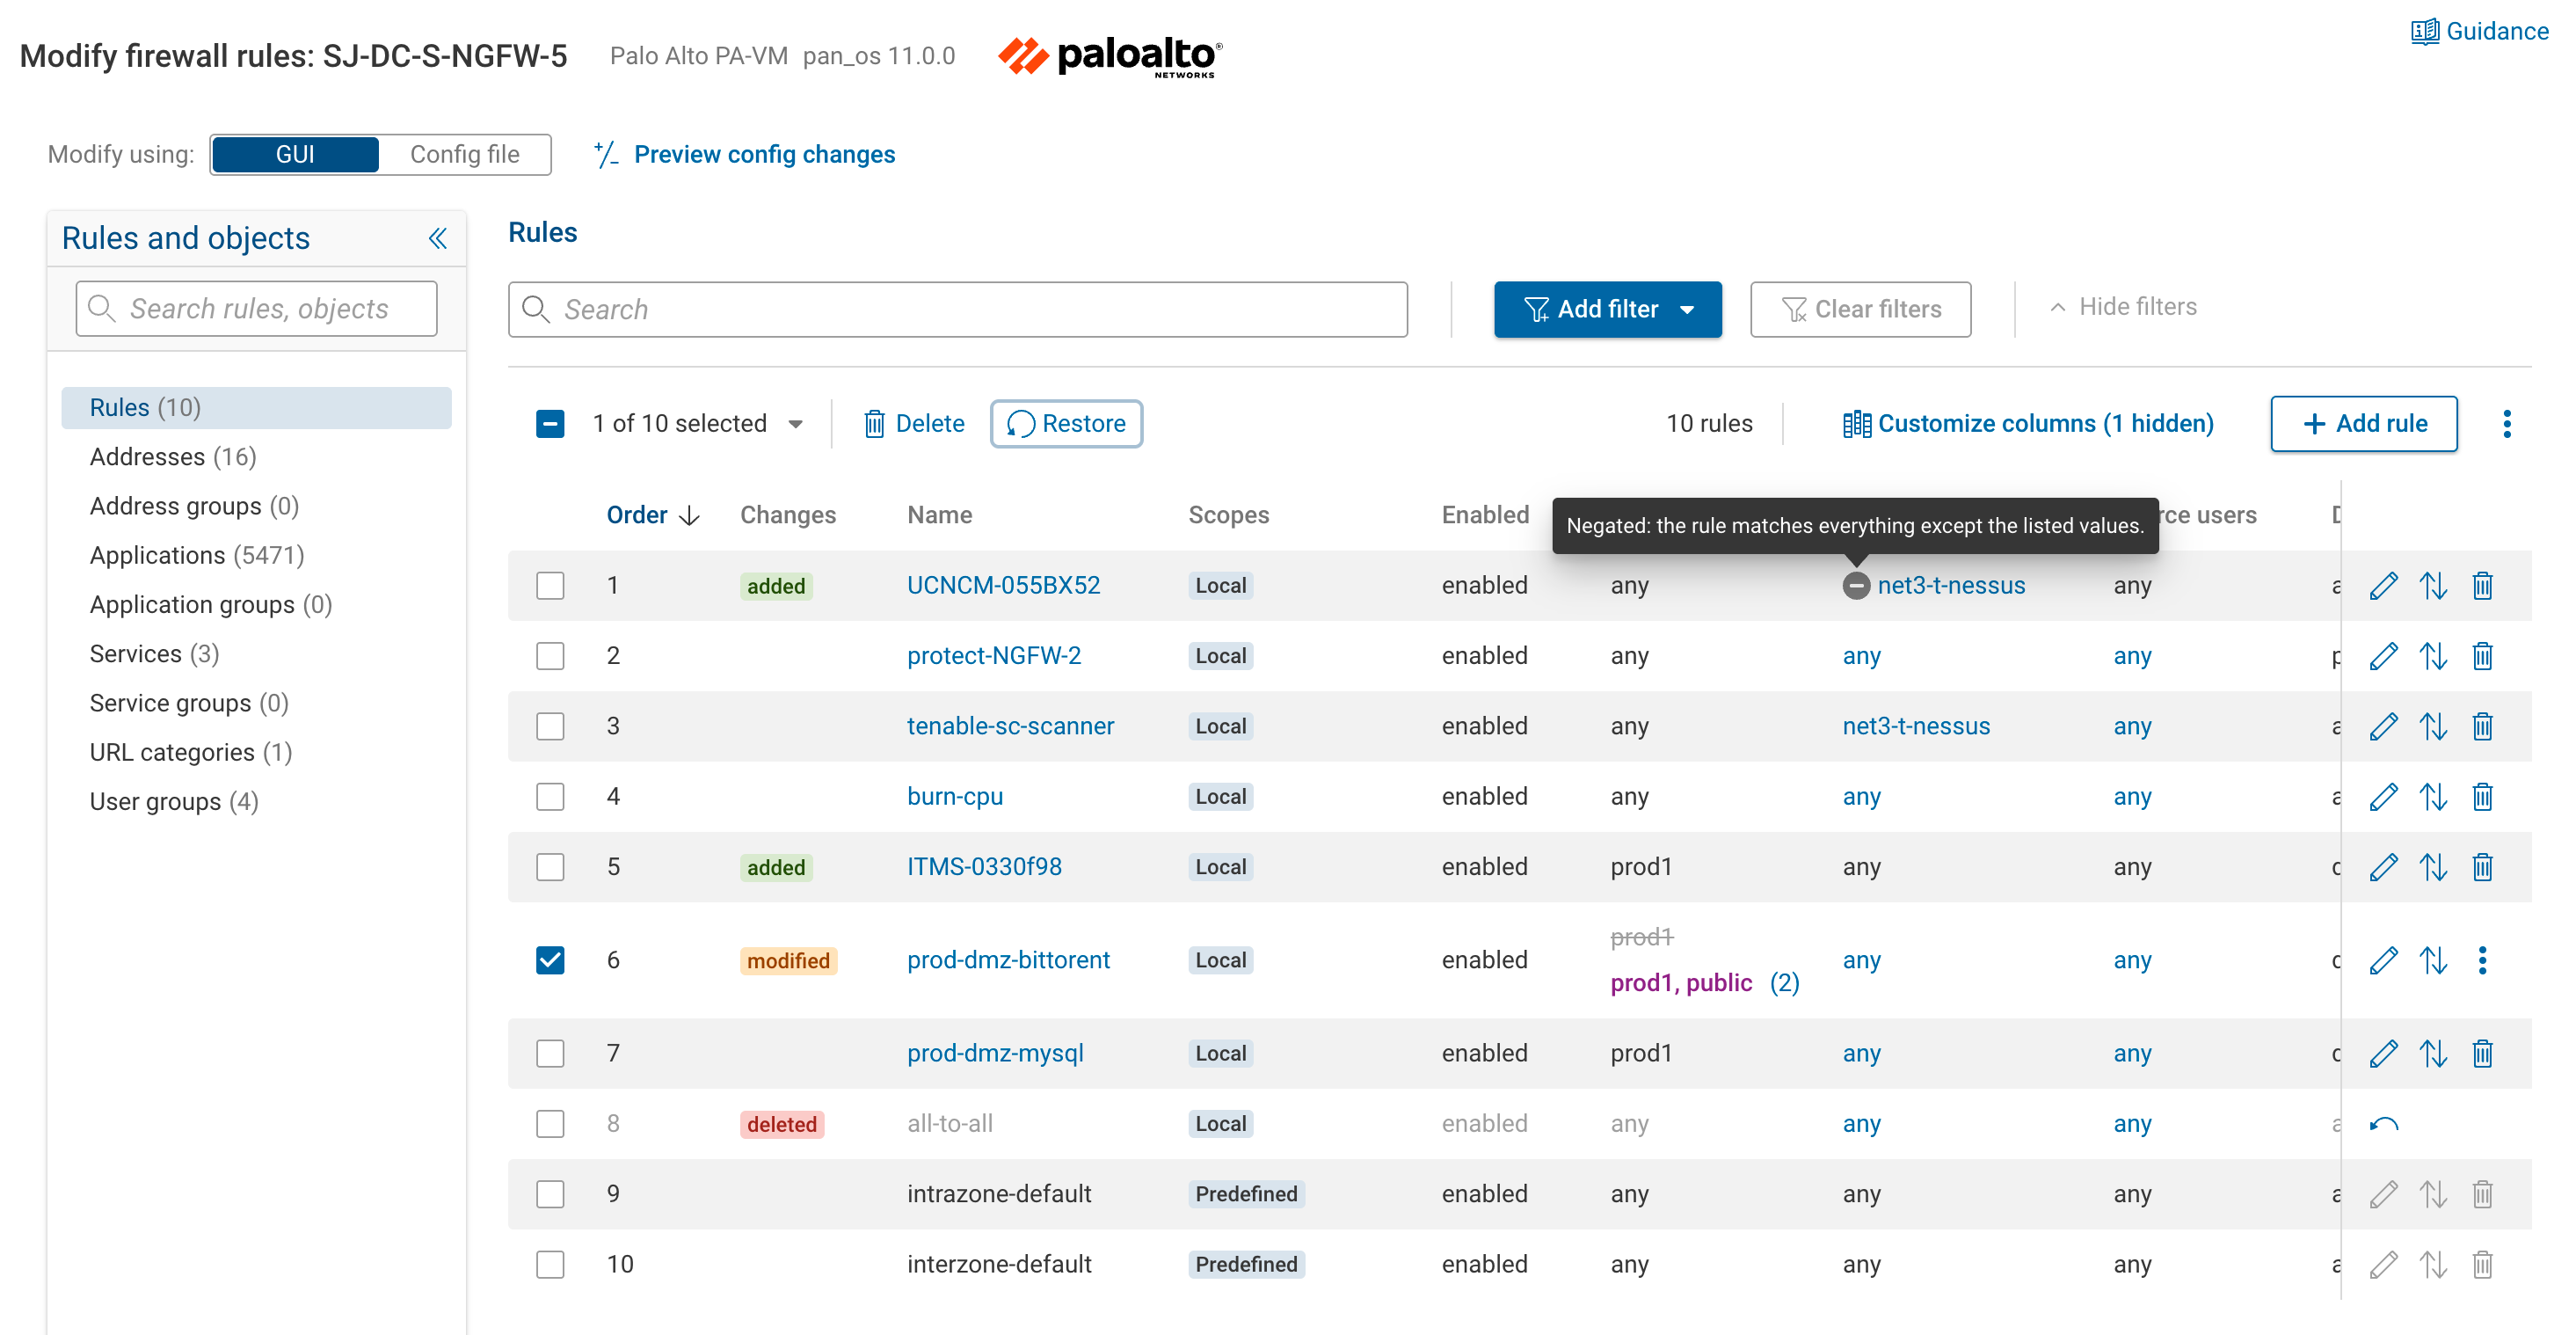Viewport: 2576px width, 1335px height.
Task: Delete rule UCNCM-055BX52 via trash icon
Action: [x=2482, y=585]
